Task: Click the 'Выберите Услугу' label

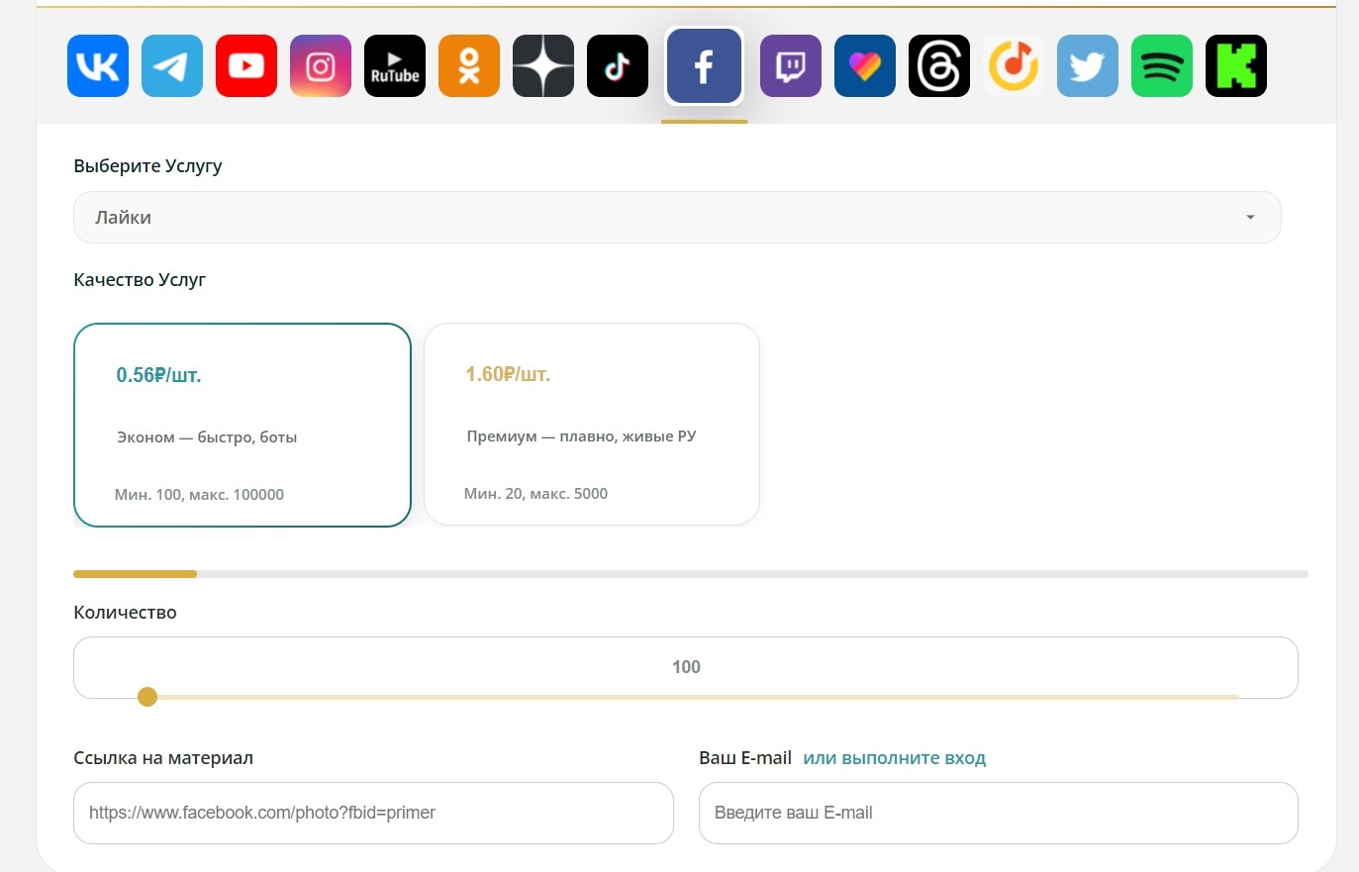Action: (147, 166)
